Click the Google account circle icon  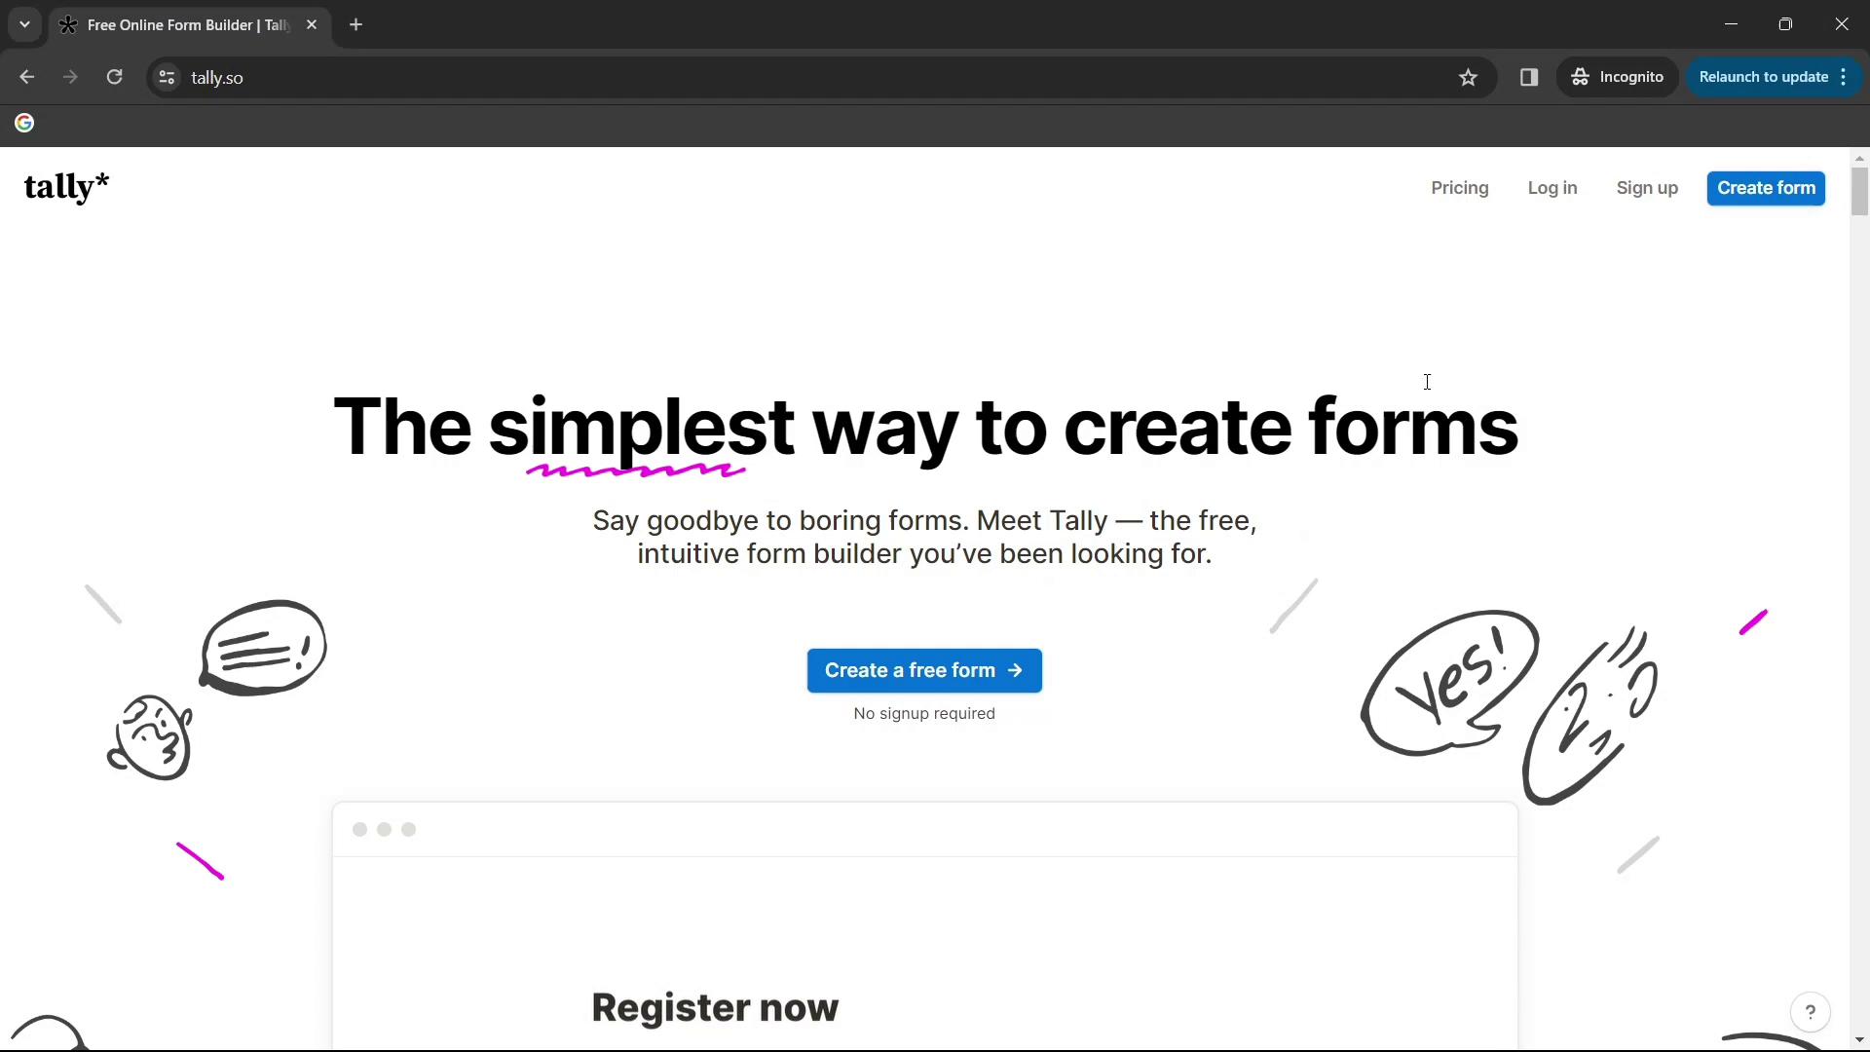24,122
